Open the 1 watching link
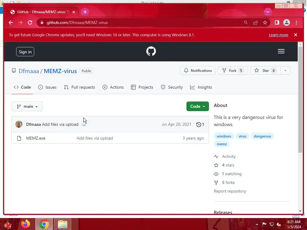Image resolution: width=307 pixels, height=230 pixels. click(x=228, y=174)
